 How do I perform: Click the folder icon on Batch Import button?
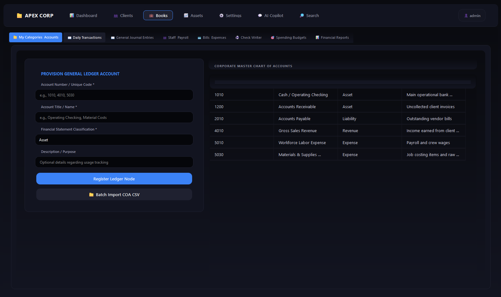click(91, 195)
